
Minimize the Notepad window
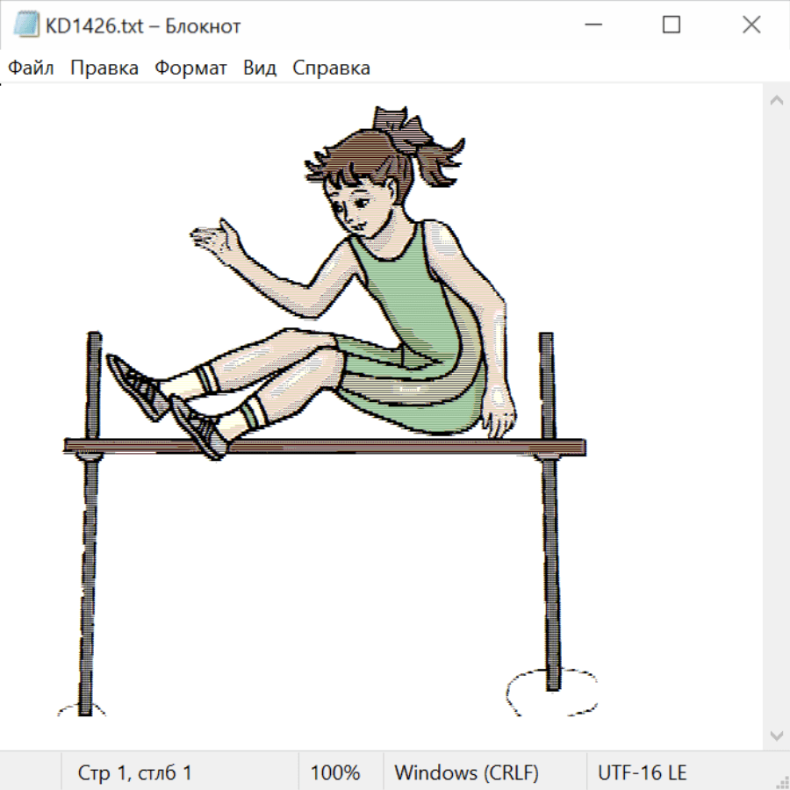(592, 26)
